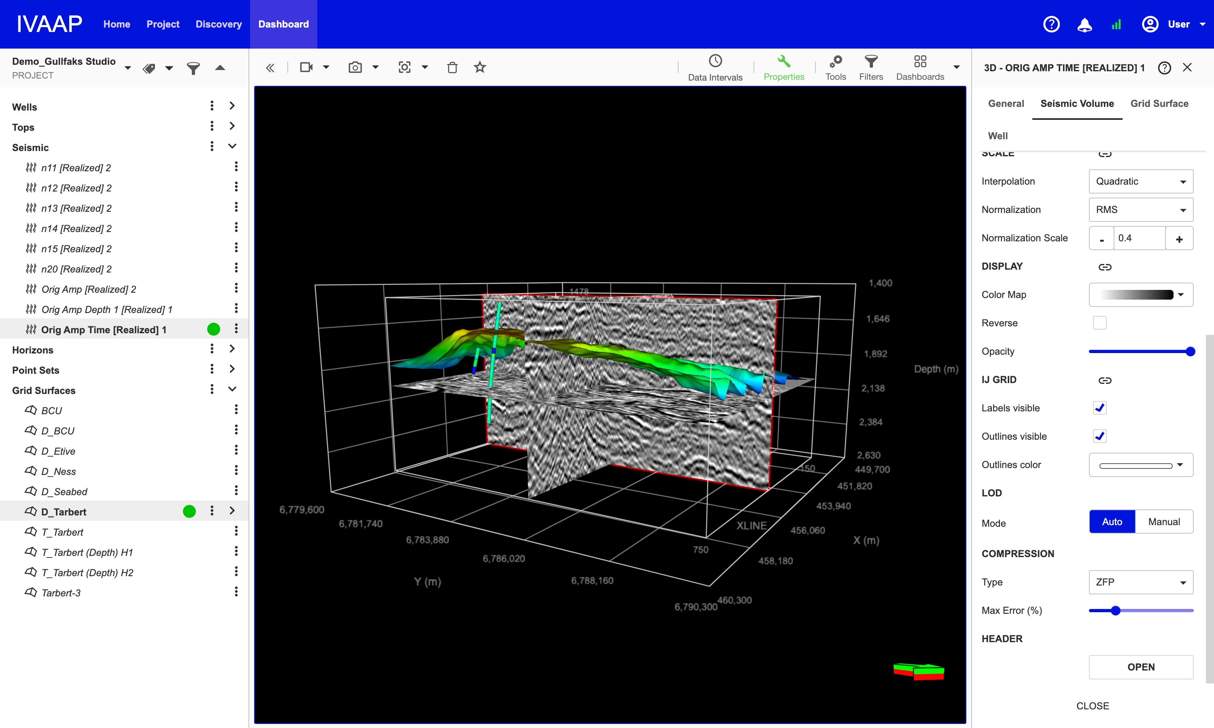Toggle Labels visible checkbox
Image resolution: width=1214 pixels, height=728 pixels.
[x=1100, y=408]
